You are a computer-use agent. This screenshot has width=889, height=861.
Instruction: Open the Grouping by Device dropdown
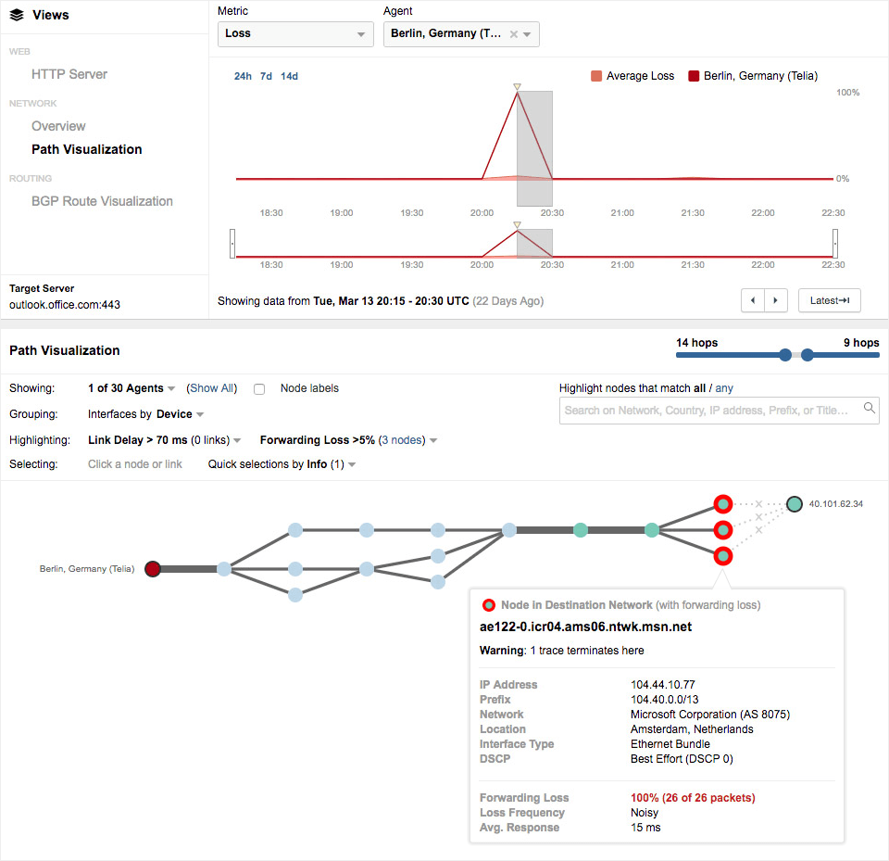click(x=180, y=414)
